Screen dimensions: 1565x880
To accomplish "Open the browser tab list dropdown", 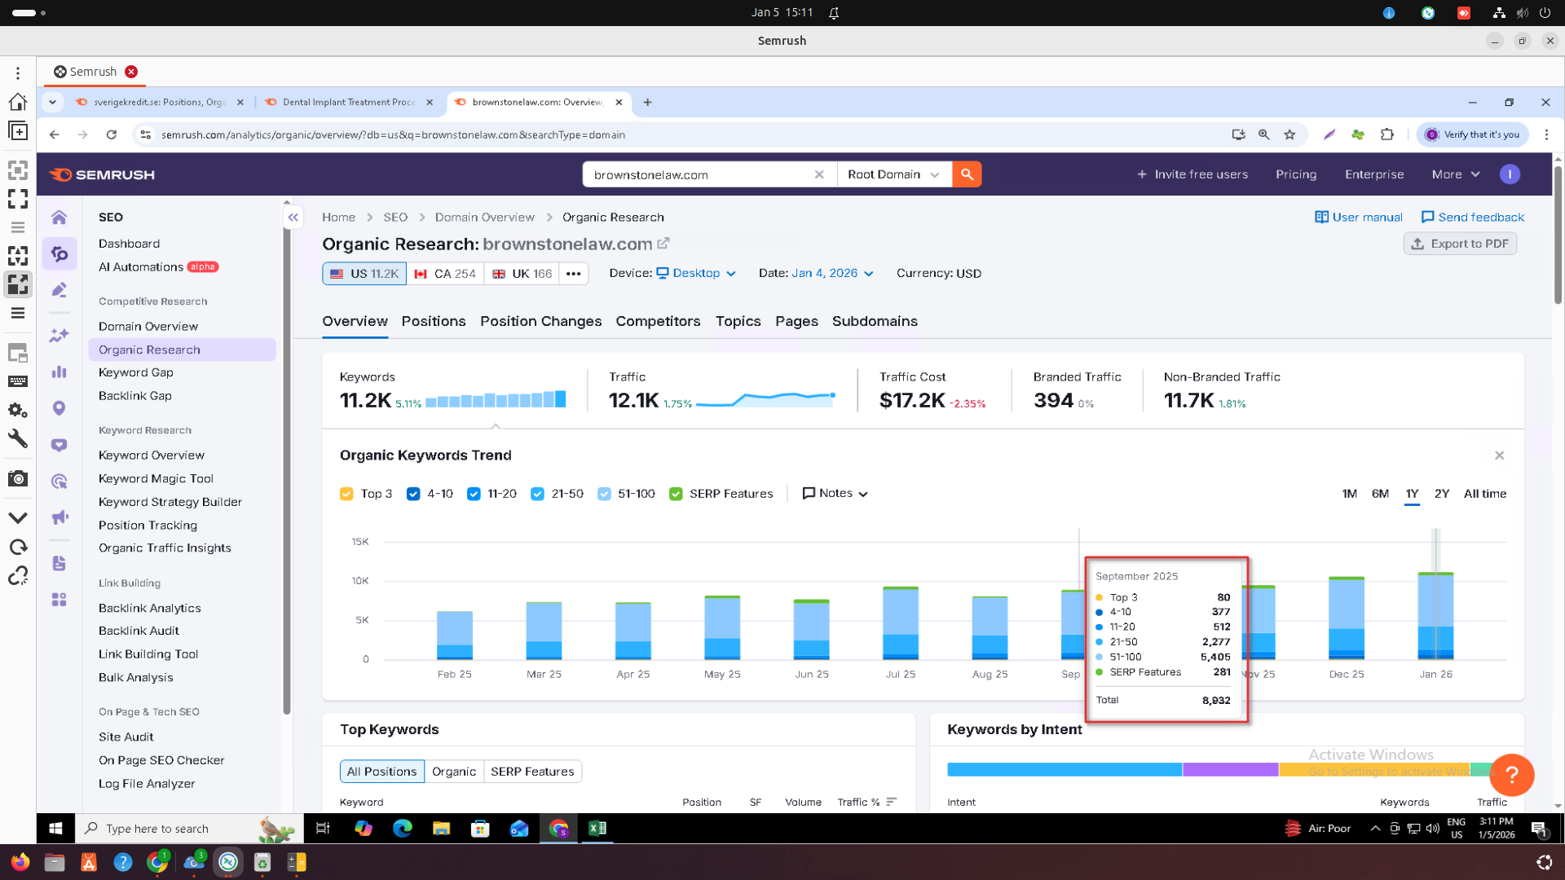I will pos(52,103).
